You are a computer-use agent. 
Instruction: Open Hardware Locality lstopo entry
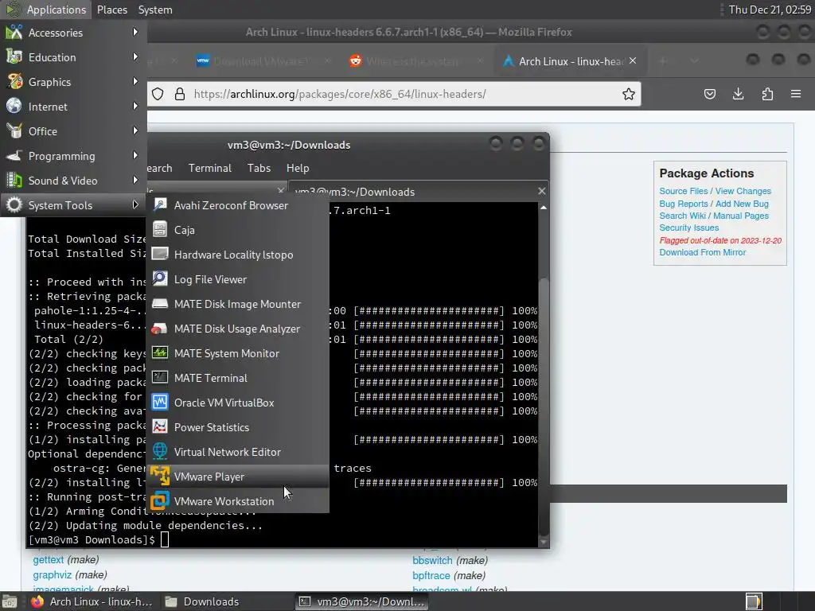pyautogui.click(x=237, y=255)
